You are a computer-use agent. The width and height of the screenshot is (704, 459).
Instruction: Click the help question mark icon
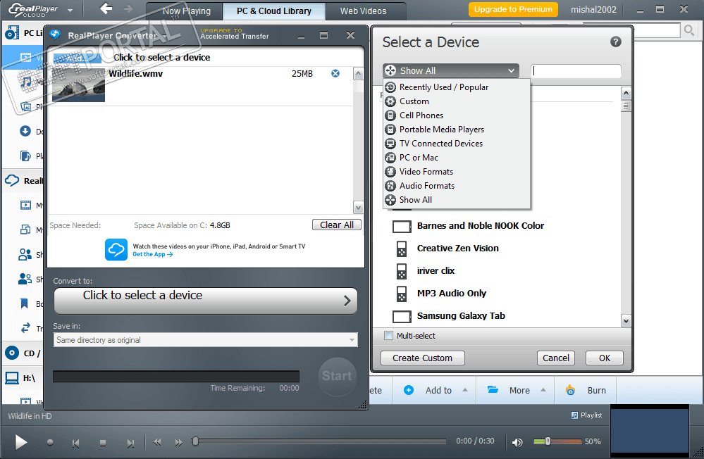[615, 42]
